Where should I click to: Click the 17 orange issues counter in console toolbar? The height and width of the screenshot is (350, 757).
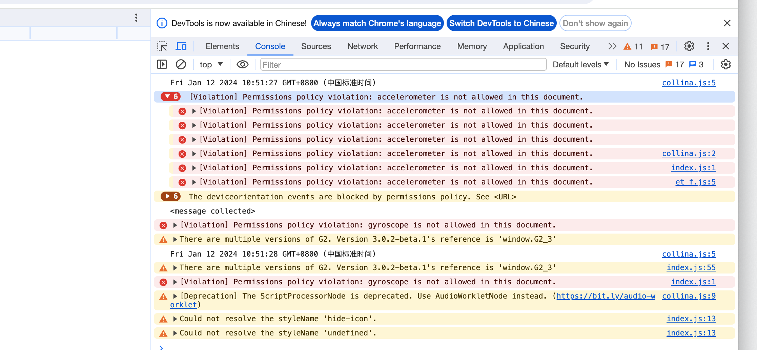click(x=675, y=64)
